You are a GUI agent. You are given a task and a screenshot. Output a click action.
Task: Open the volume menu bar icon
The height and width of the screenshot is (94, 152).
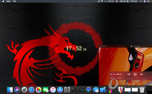pos(105,1)
